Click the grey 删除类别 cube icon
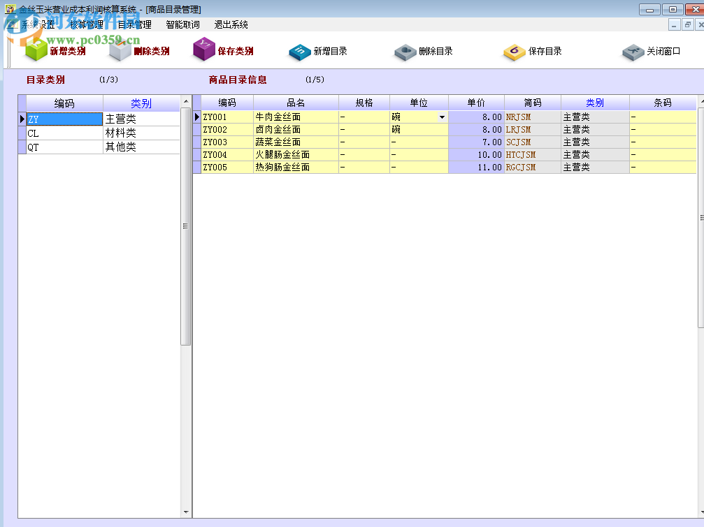Viewport: 704px width, 527px height. (x=120, y=51)
